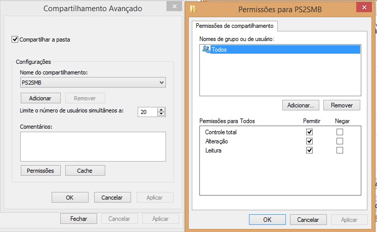The image size is (377, 232).
Task: Click the Permissões button
Action: tap(40, 170)
